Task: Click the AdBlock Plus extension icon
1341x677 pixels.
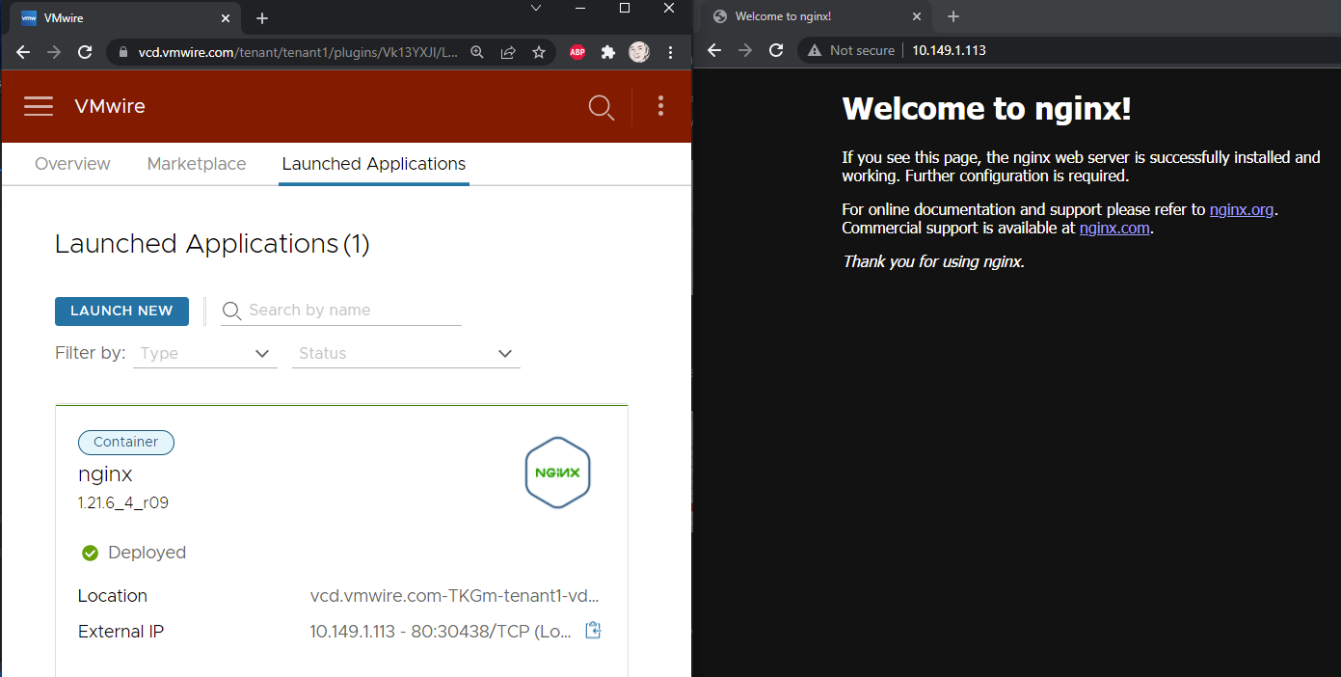Action: click(x=577, y=52)
